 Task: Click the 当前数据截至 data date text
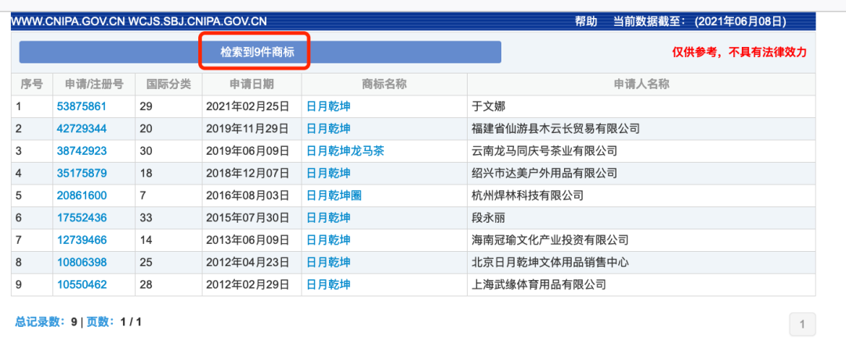[x=700, y=22]
